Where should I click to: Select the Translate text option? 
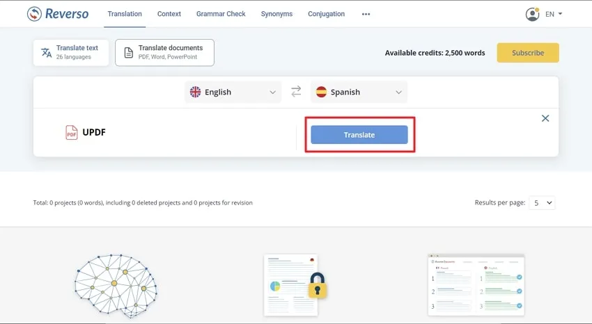(71, 52)
